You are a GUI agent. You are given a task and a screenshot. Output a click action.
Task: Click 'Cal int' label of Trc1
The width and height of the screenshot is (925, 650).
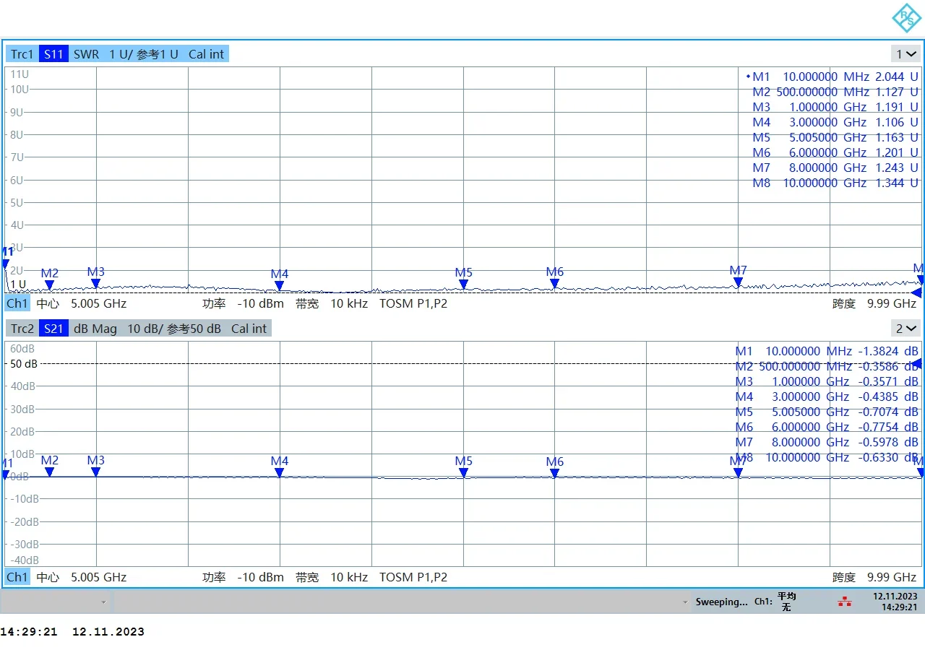pyautogui.click(x=207, y=54)
